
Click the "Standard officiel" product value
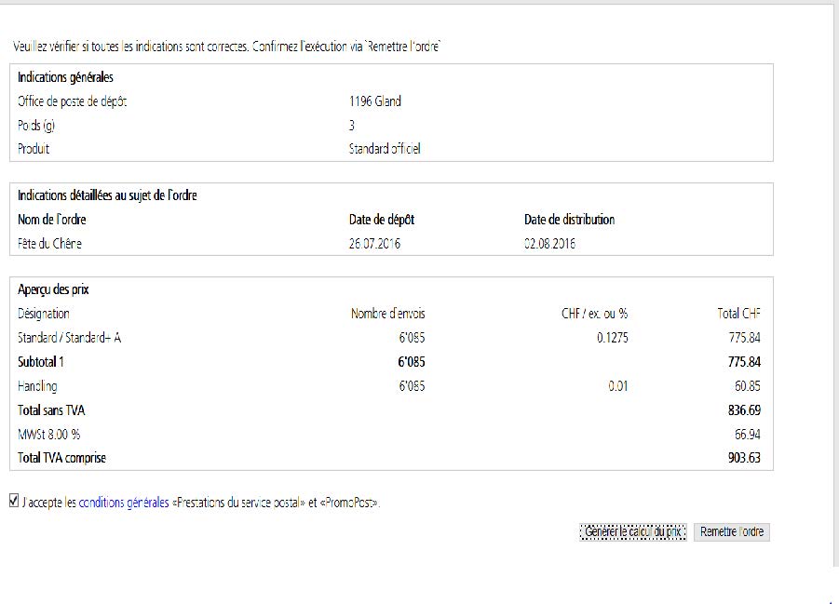pos(385,149)
